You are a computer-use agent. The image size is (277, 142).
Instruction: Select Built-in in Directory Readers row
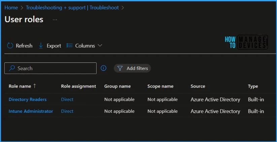[256, 100]
